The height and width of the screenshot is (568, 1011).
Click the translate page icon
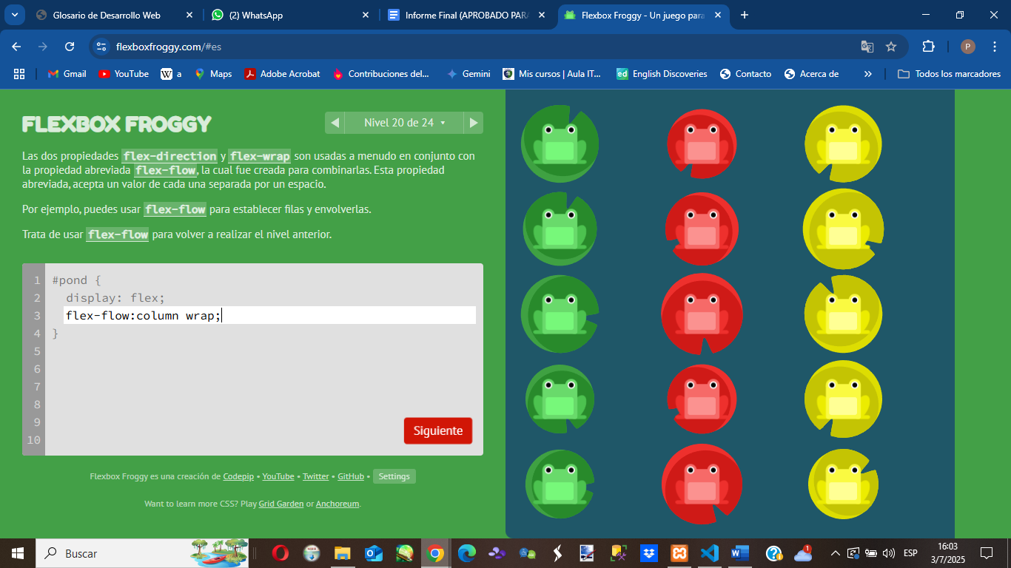pyautogui.click(x=867, y=47)
